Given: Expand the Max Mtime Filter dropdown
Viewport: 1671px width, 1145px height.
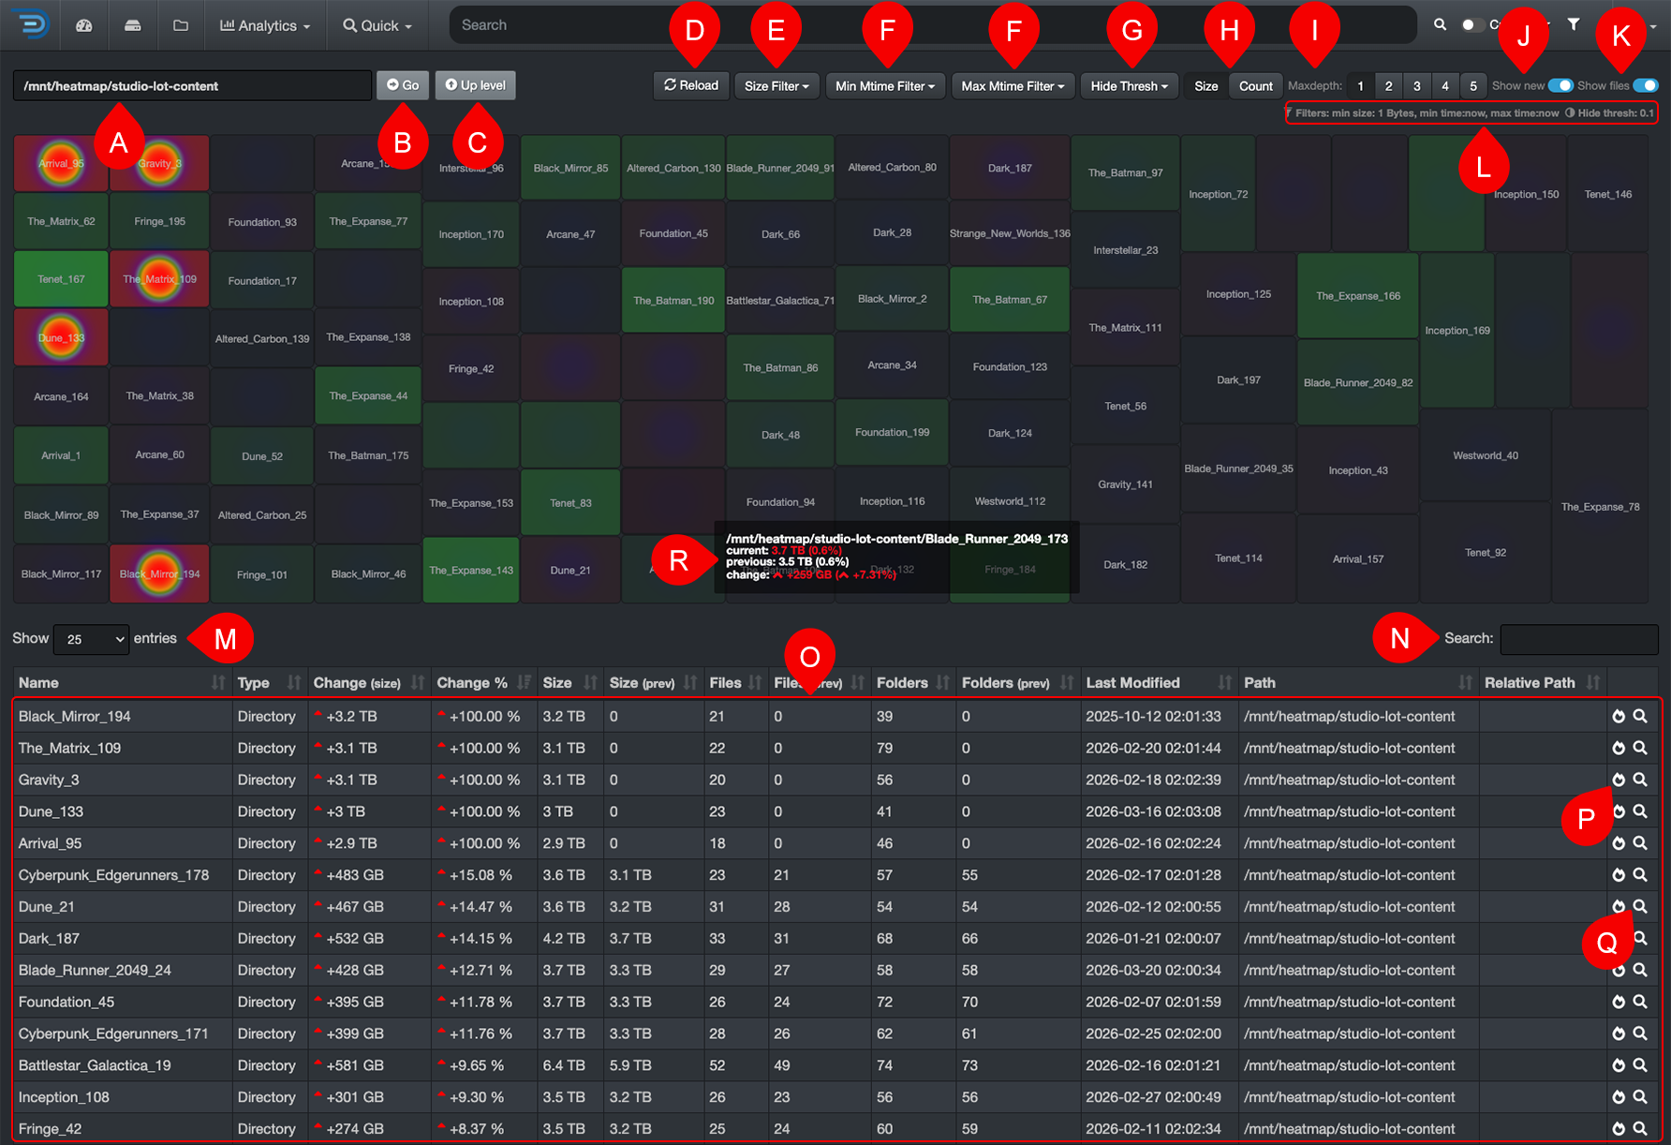Looking at the screenshot, I should pos(1013,86).
